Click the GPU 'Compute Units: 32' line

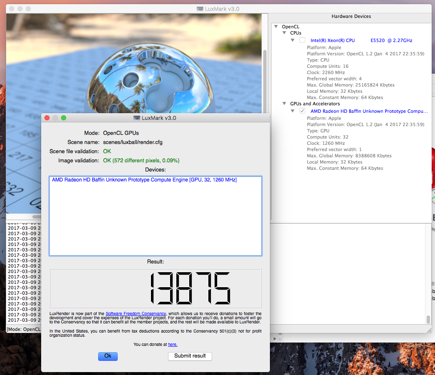(327, 137)
